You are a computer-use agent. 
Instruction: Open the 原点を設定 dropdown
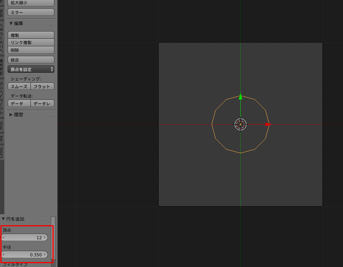pyautogui.click(x=31, y=69)
